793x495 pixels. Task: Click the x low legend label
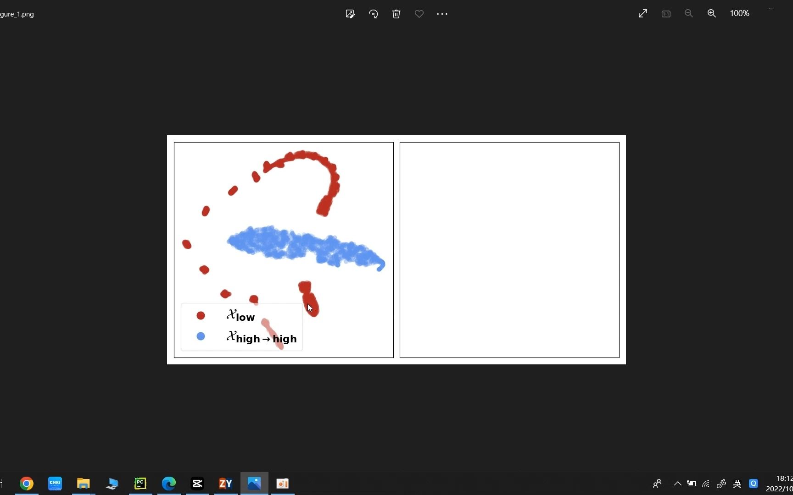[x=240, y=315]
